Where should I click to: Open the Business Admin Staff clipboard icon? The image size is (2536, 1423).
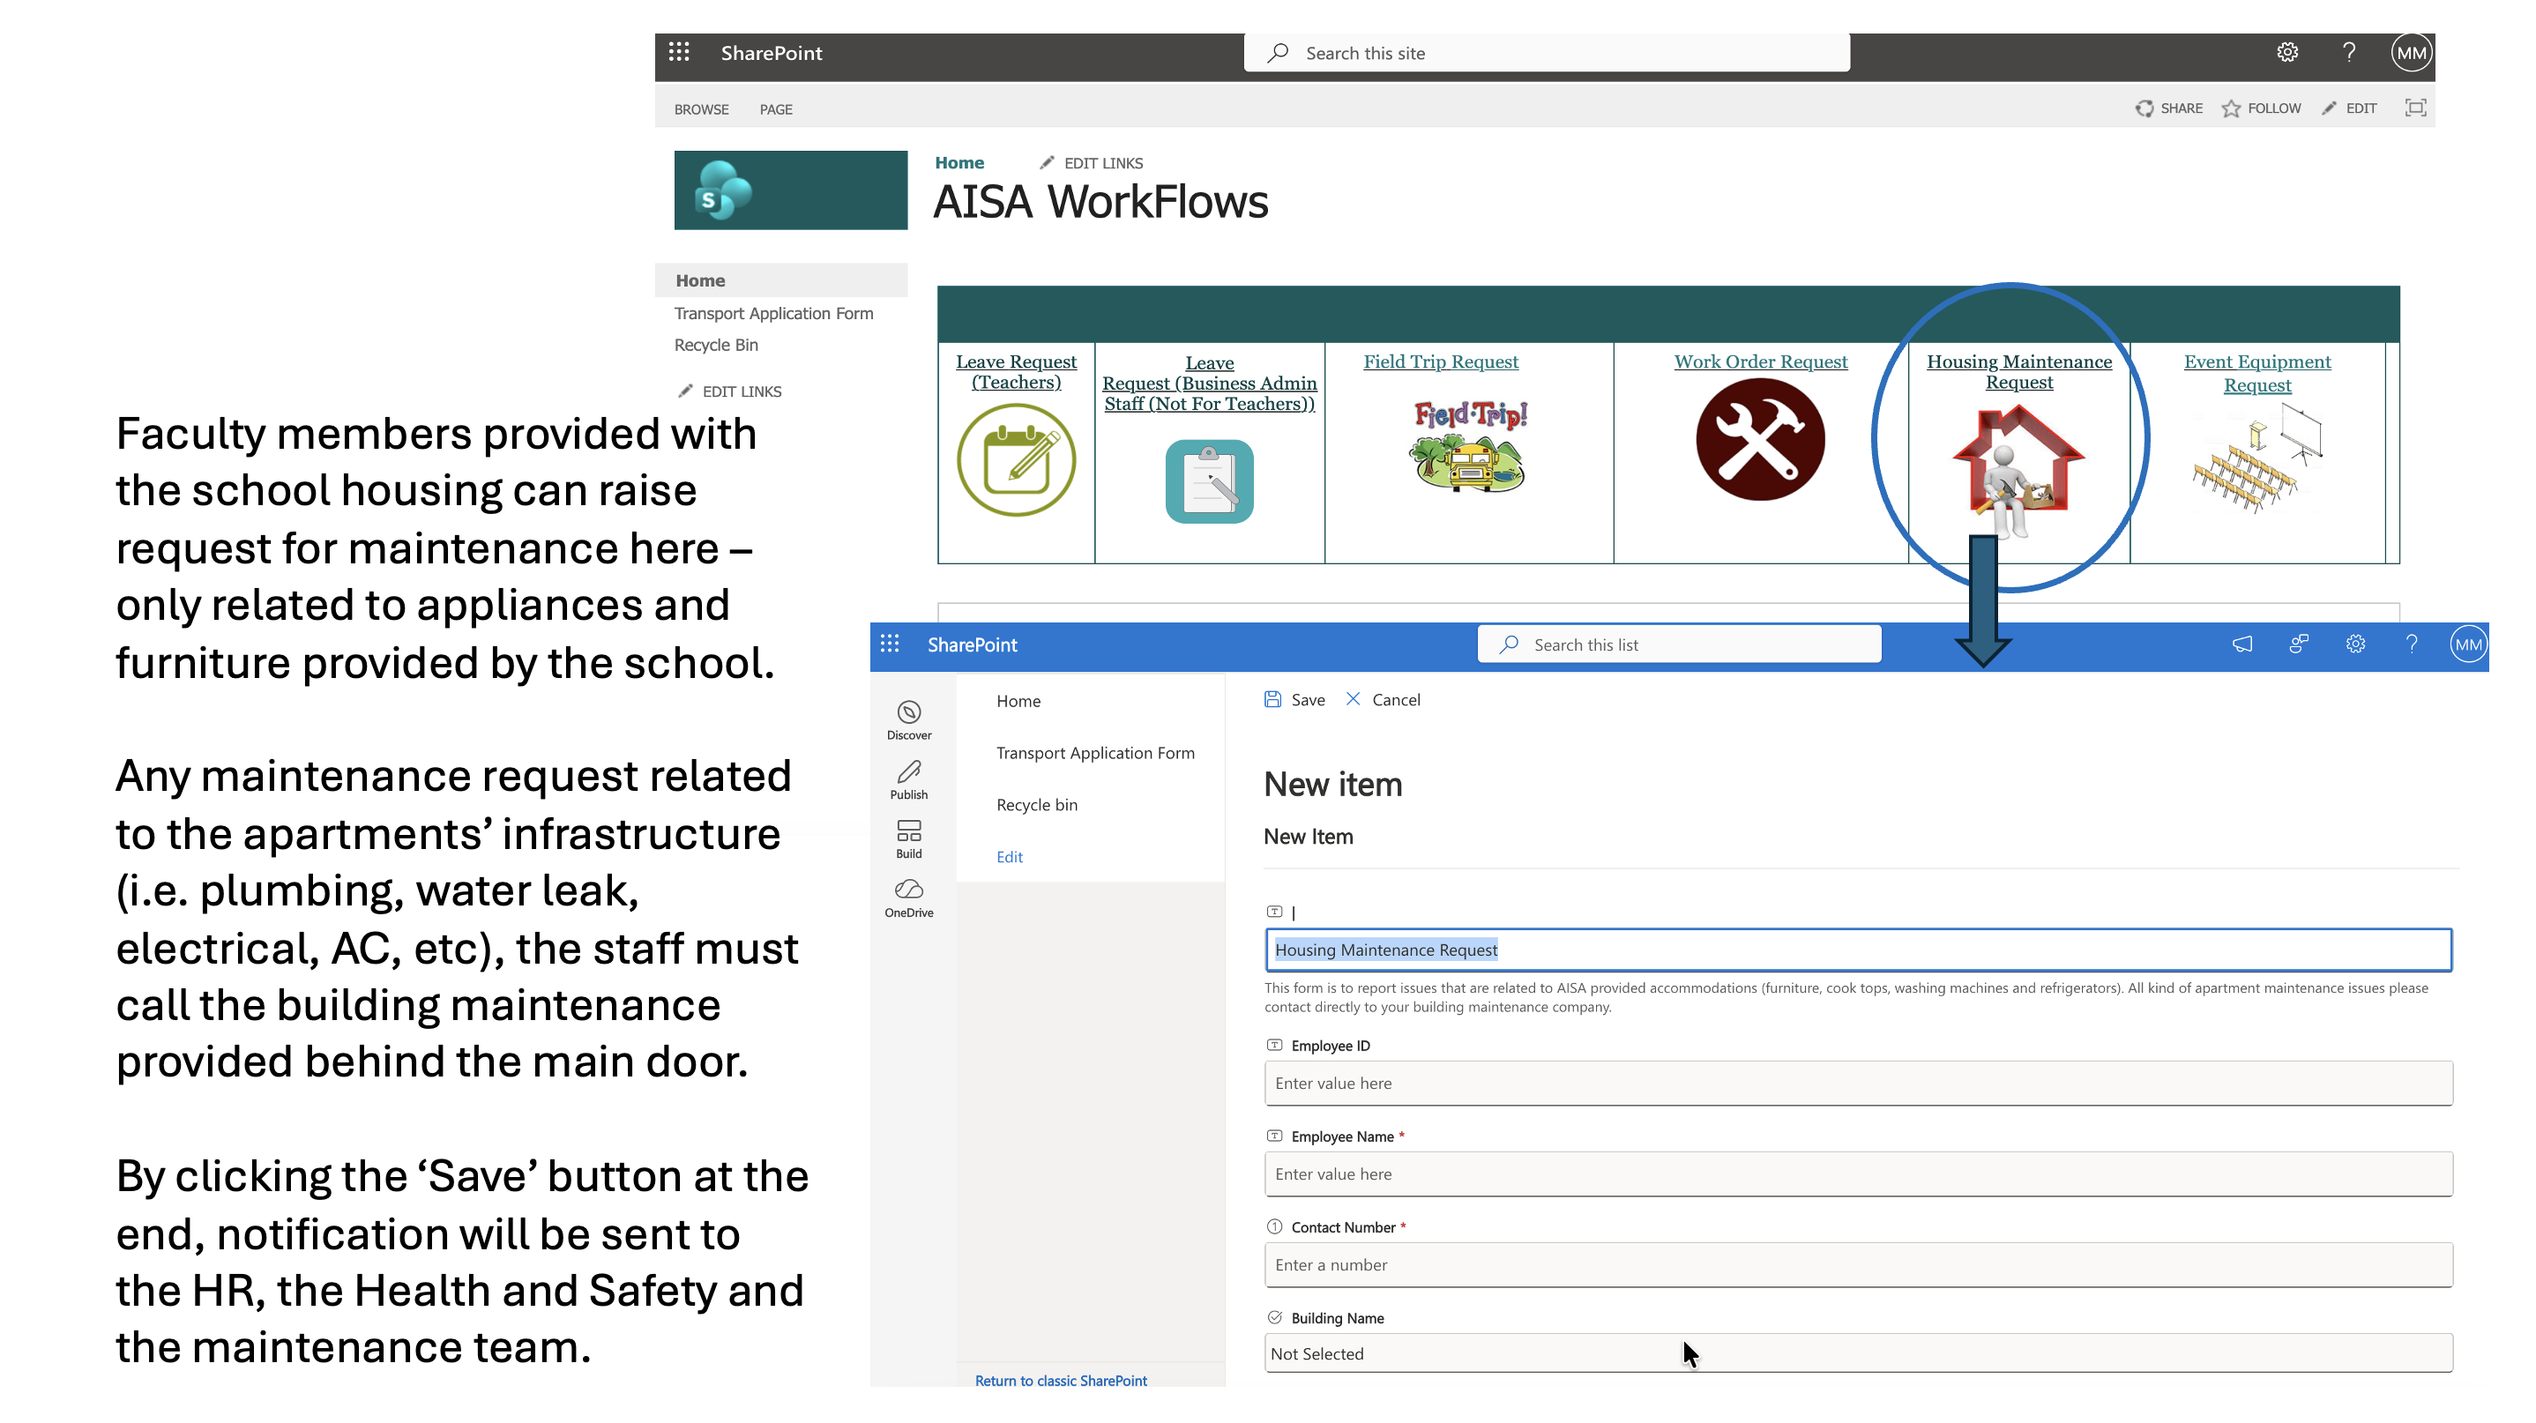pos(1209,481)
